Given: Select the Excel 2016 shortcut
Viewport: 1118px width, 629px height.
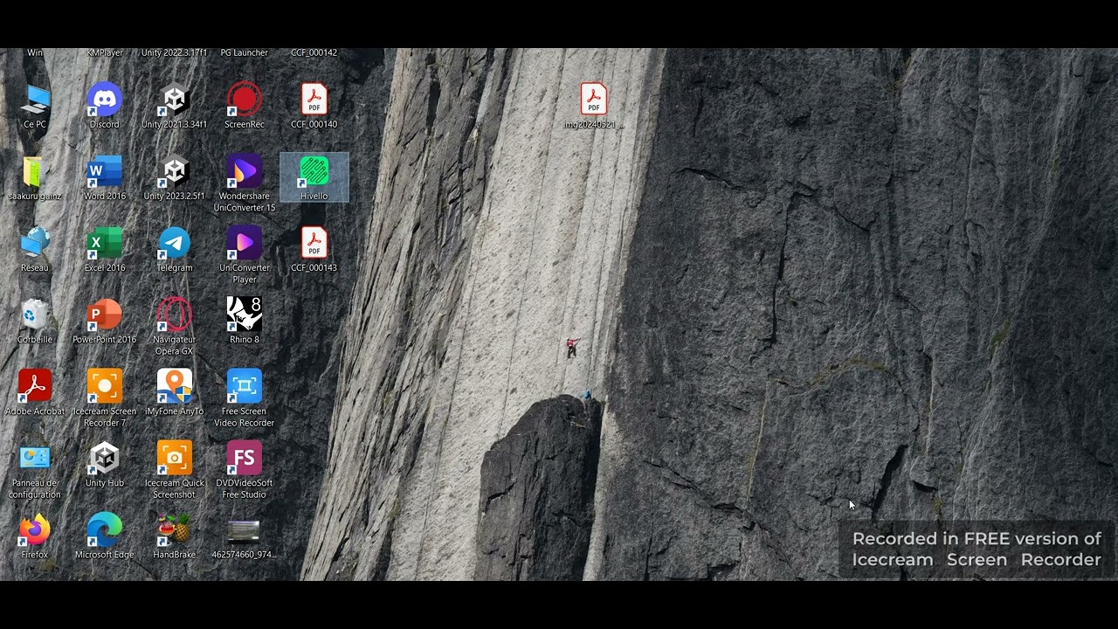Looking at the screenshot, I should pos(105,245).
